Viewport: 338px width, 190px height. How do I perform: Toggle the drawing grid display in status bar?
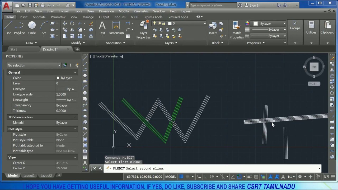[x=181, y=177]
